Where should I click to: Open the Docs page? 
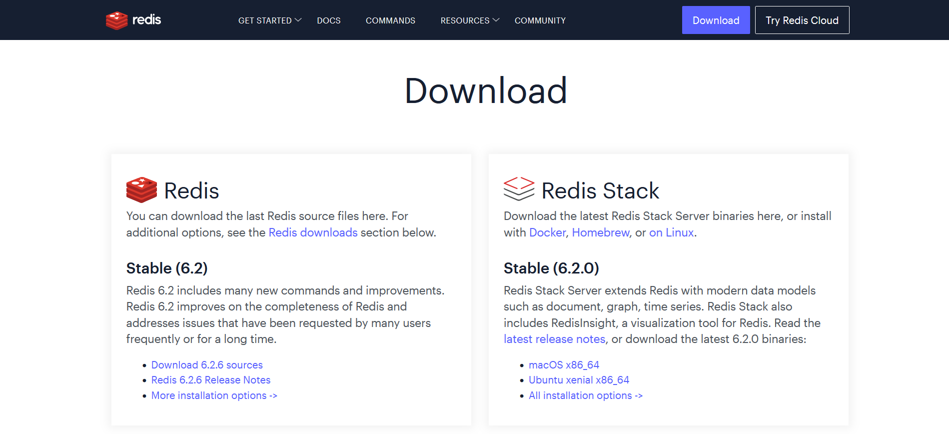329,20
